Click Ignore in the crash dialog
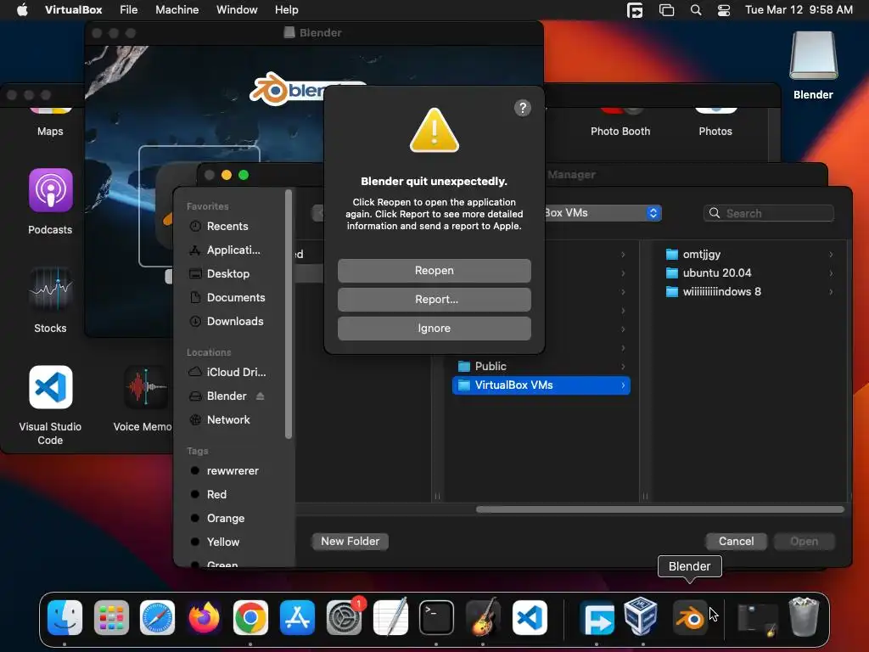Screen dimensions: 869x652 click(x=434, y=329)
